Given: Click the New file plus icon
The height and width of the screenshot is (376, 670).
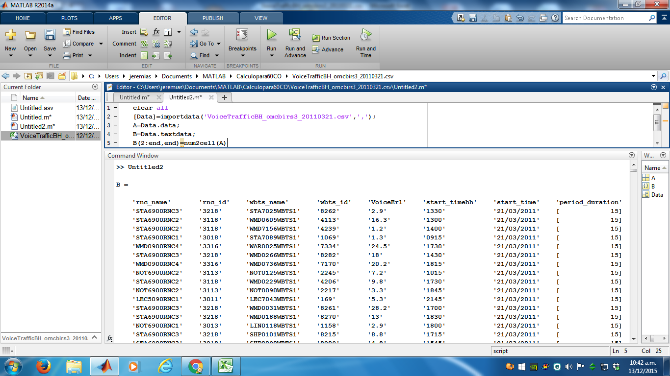Looking at the screenshot, I should pos(10,35).
